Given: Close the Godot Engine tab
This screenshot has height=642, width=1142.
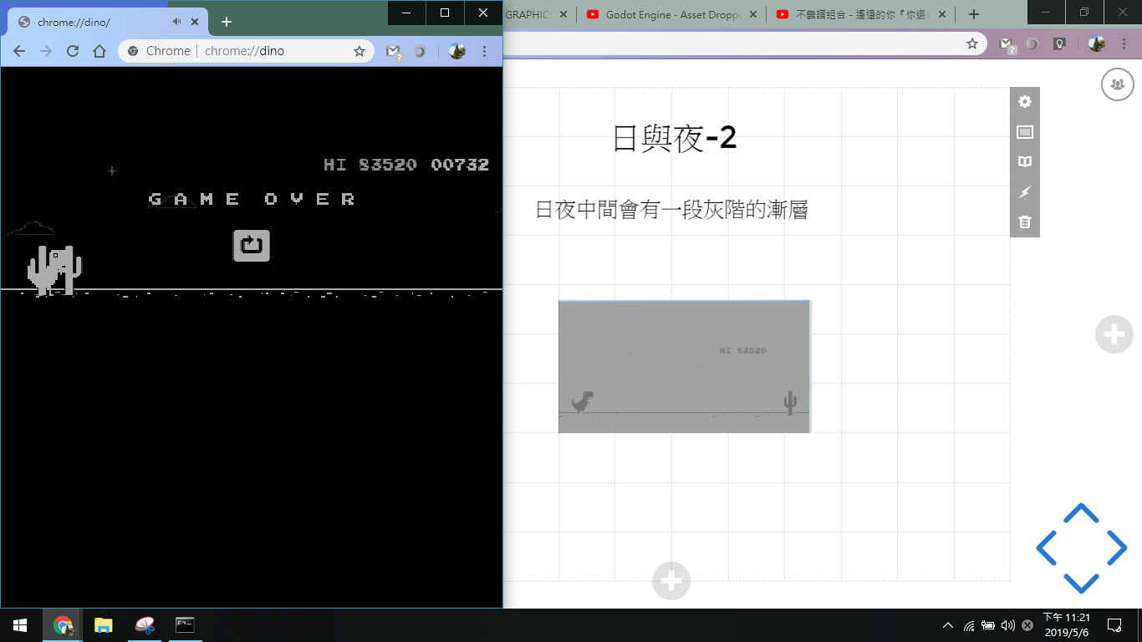Looking at the screenshot, I should [753, 14].
